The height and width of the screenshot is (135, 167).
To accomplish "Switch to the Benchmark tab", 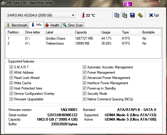I will click(x=17, y=25).
